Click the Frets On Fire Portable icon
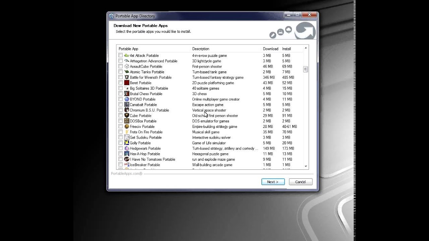The width and height of the screenshot is (429, 241). point(127,132)
